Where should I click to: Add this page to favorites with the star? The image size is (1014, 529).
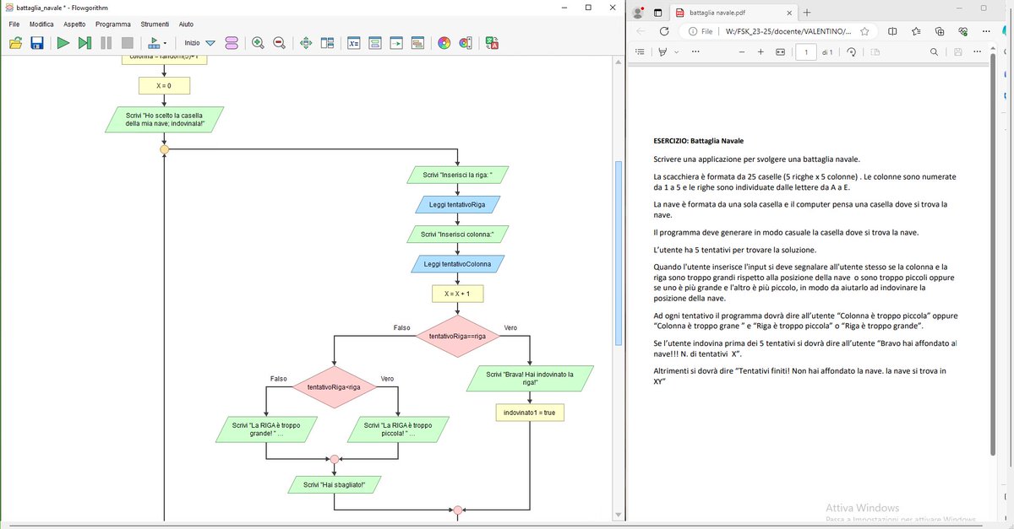(864, 31)
